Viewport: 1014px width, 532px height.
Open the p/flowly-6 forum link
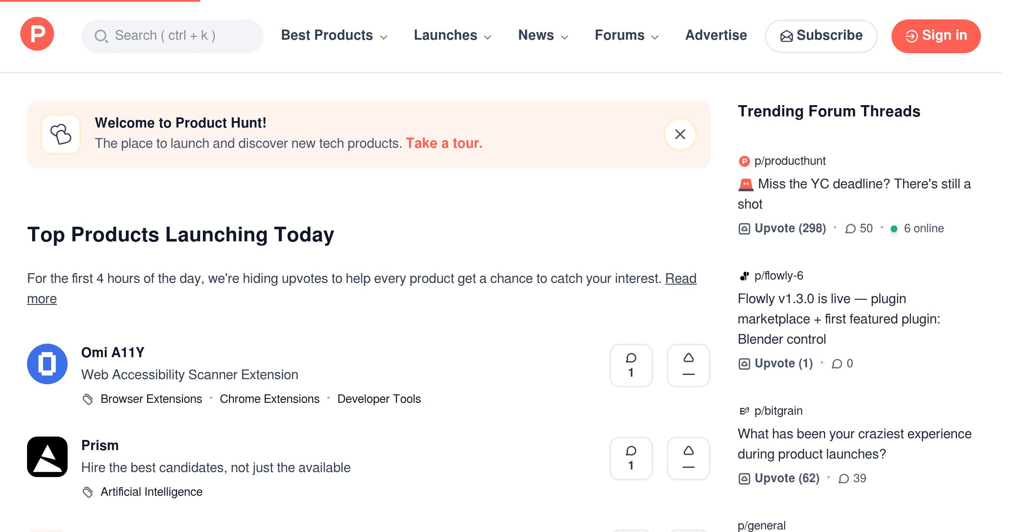779,276
